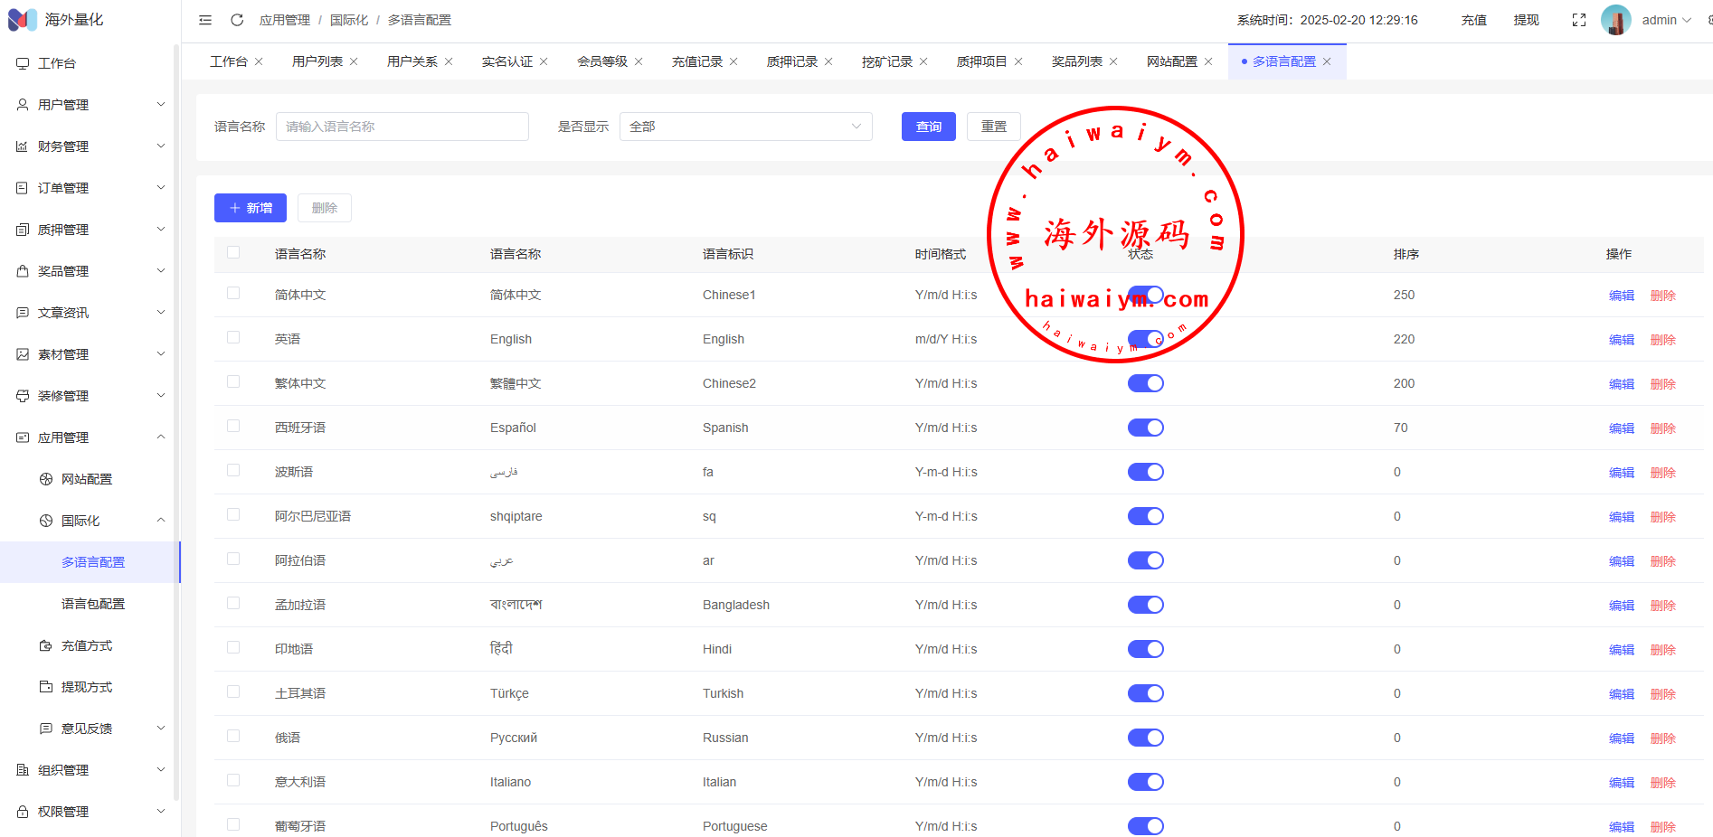Viewport: 1713px width, 837px height.
Task: Collapse the 应用管理 sidebar menu
Action: click(x=90, y=437)
